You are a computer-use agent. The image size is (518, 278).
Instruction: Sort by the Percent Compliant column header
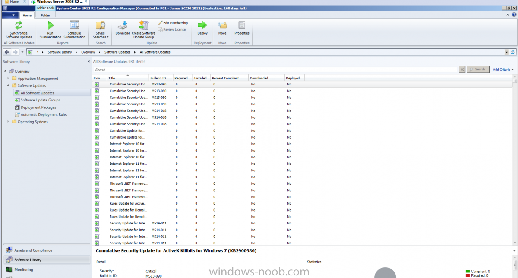click(230, 78)
